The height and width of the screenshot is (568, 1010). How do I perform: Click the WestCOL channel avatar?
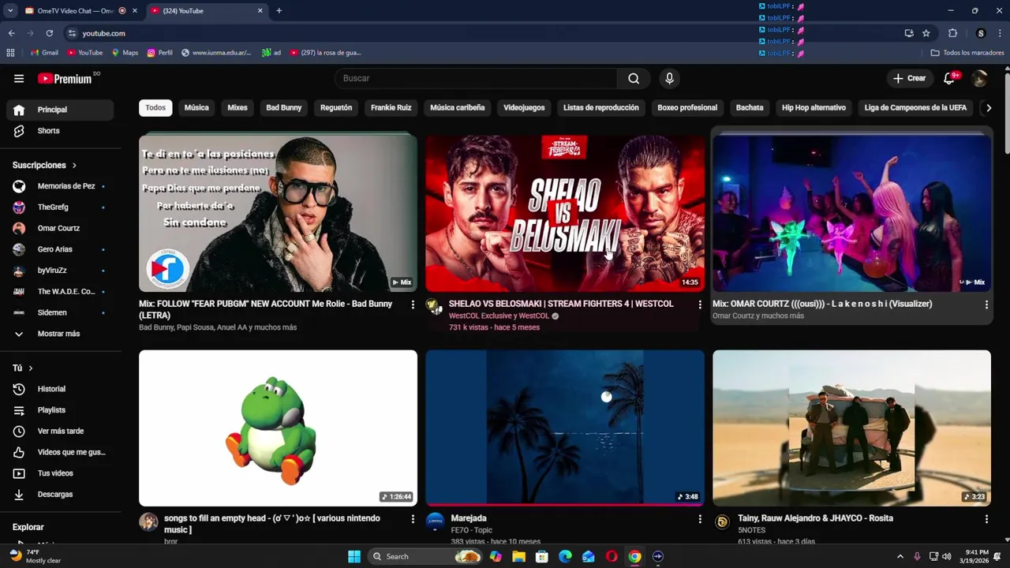click(x=435, y=307)
